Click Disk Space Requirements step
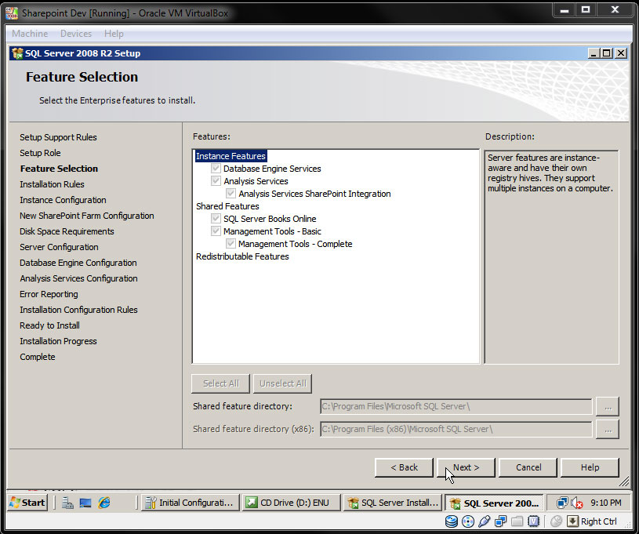The width and height of the screenshot is (639, 534). point(67,231)
